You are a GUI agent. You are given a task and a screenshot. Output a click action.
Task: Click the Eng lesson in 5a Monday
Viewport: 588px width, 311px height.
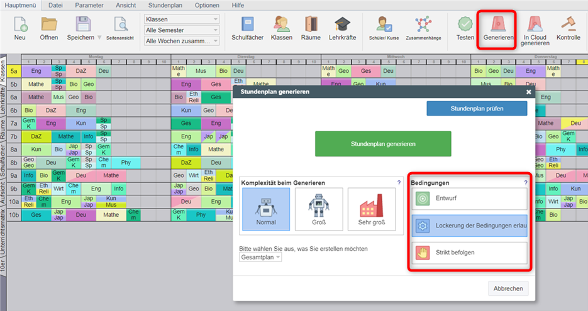[x=36, y=71]
